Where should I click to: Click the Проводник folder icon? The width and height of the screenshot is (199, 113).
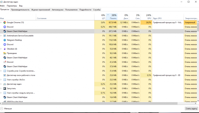[5, 53]
